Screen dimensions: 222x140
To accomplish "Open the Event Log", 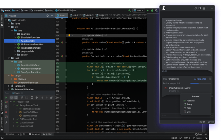I will click(x=201, y=134).
